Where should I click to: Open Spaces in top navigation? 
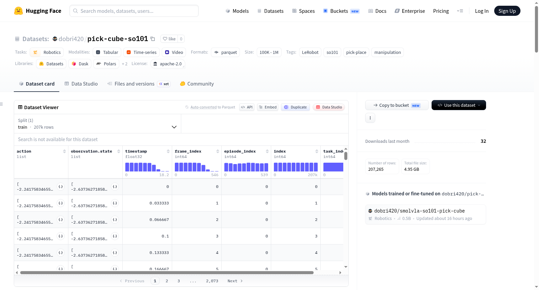pos(304,11)
